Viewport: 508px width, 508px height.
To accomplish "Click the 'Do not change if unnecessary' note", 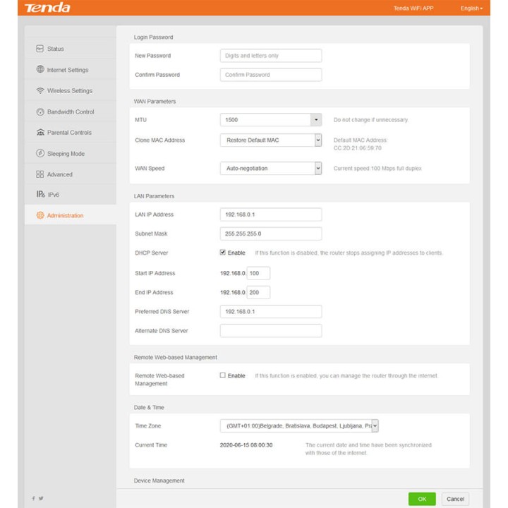I will pyautogui.click(x=371, y=120).
